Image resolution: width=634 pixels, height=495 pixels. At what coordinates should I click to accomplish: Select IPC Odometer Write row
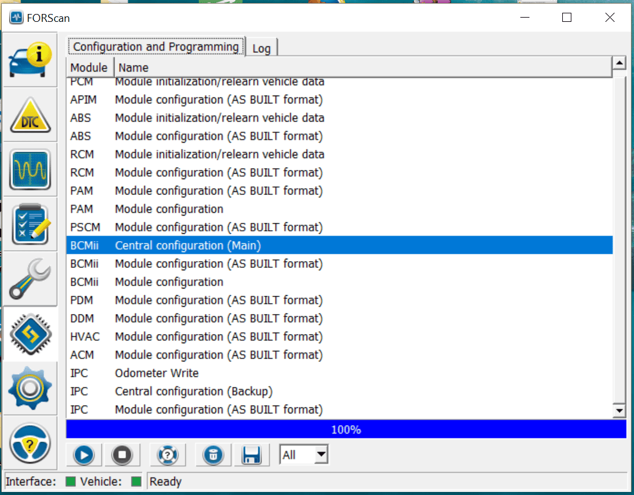pos(340,373)
